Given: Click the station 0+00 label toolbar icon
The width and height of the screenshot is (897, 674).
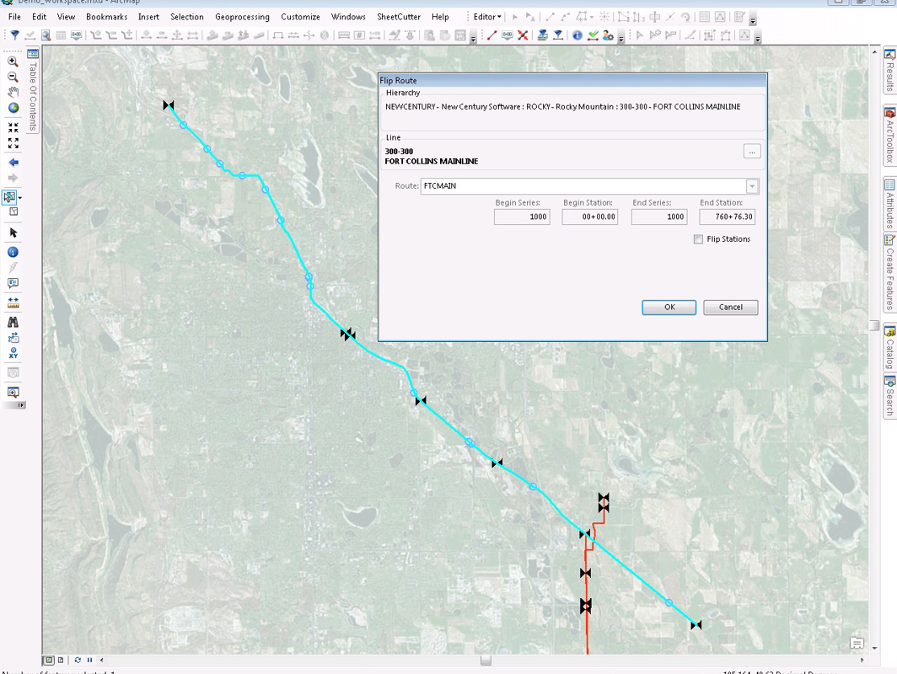Looking at the screenshot, I should coord(507,35).
